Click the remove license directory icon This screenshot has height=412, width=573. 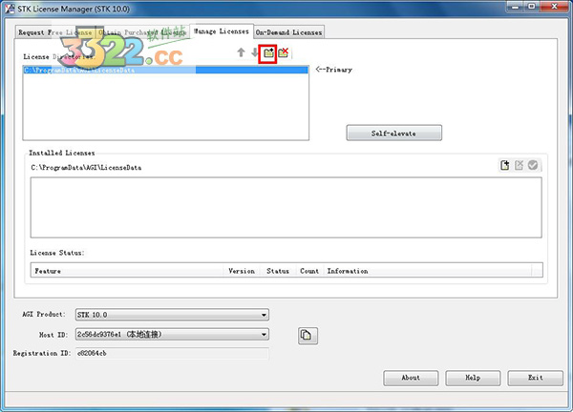point(284,52)
